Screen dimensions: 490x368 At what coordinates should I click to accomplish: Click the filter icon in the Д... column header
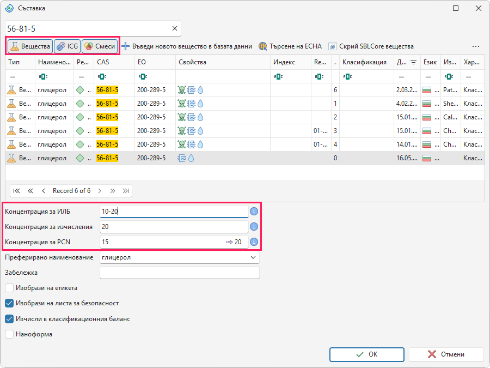pyautogui.click(x=413, y=62)
